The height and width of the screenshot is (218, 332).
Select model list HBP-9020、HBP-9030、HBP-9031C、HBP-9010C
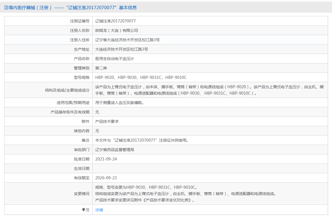[141, 77]
